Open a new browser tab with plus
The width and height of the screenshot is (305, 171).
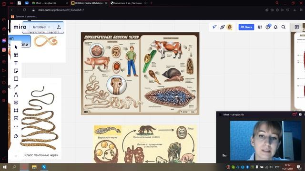[x=152, y=3]
